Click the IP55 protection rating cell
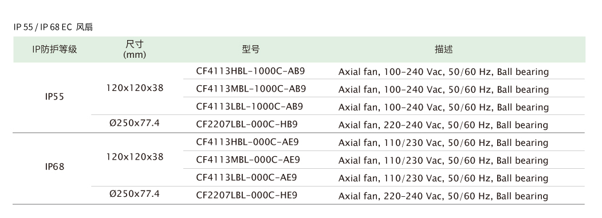The height and width of the screenshot is (218, 602). pos(54,97)
